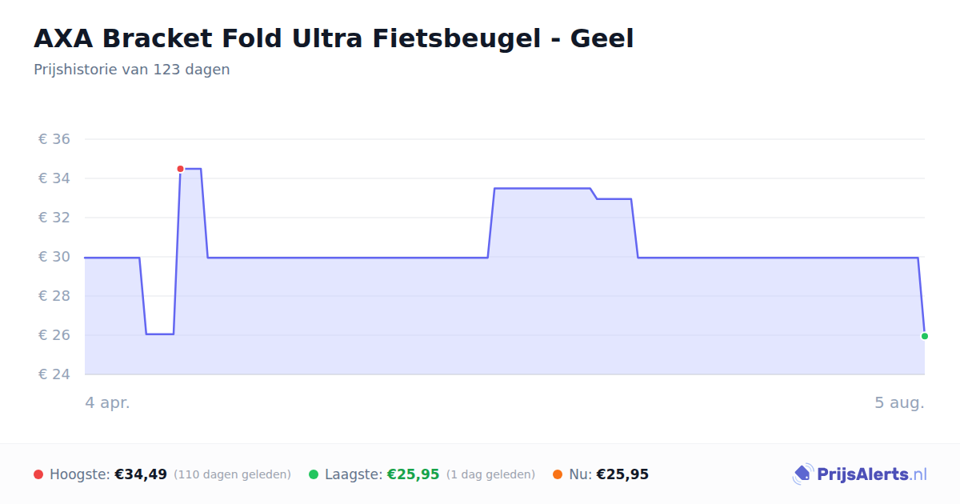
Task: Click the green lowest-price marker on chart
Action: pos(925,336)
